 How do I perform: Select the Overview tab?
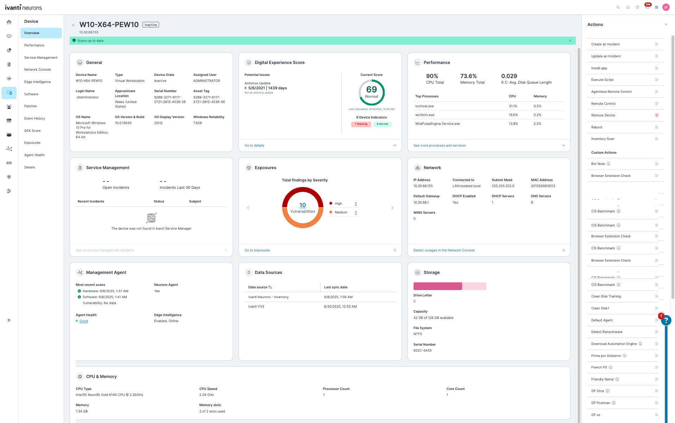41,33
